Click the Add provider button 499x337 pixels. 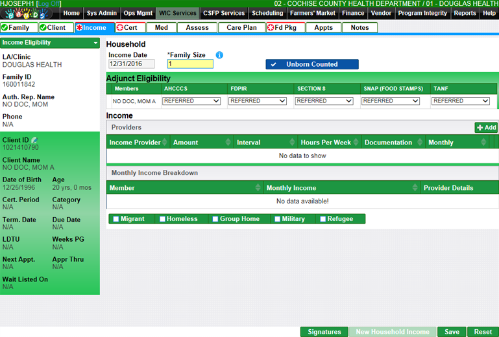coord(486,128)
